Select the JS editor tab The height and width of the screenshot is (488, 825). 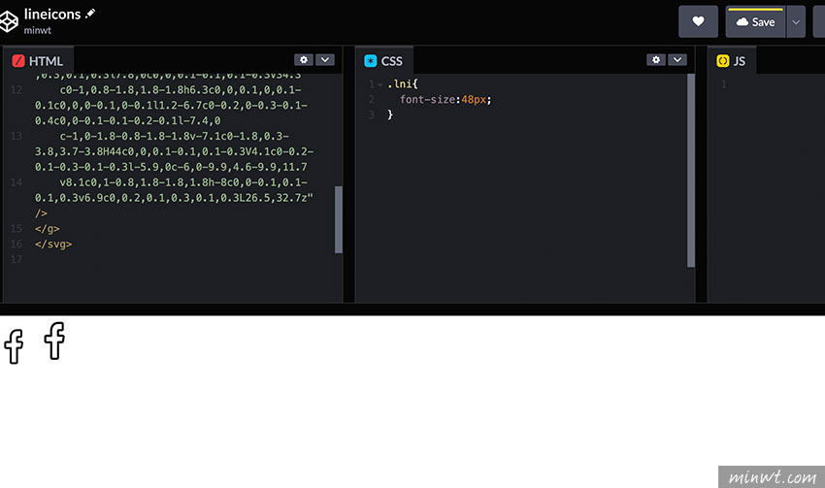732,61
